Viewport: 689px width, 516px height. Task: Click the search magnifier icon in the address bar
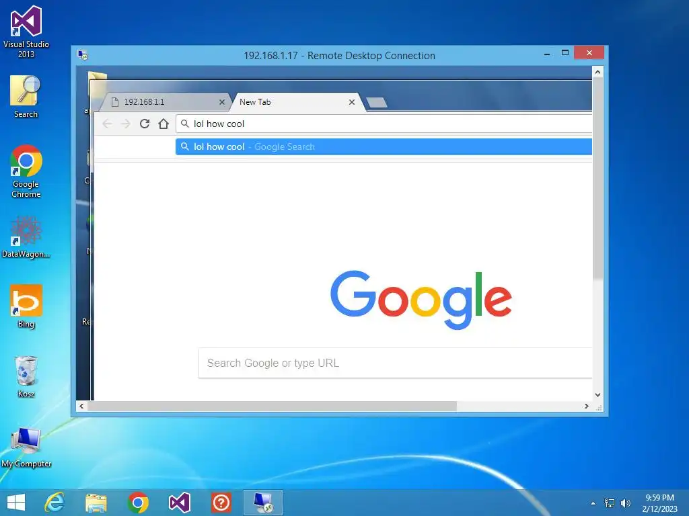pos(185,124)
